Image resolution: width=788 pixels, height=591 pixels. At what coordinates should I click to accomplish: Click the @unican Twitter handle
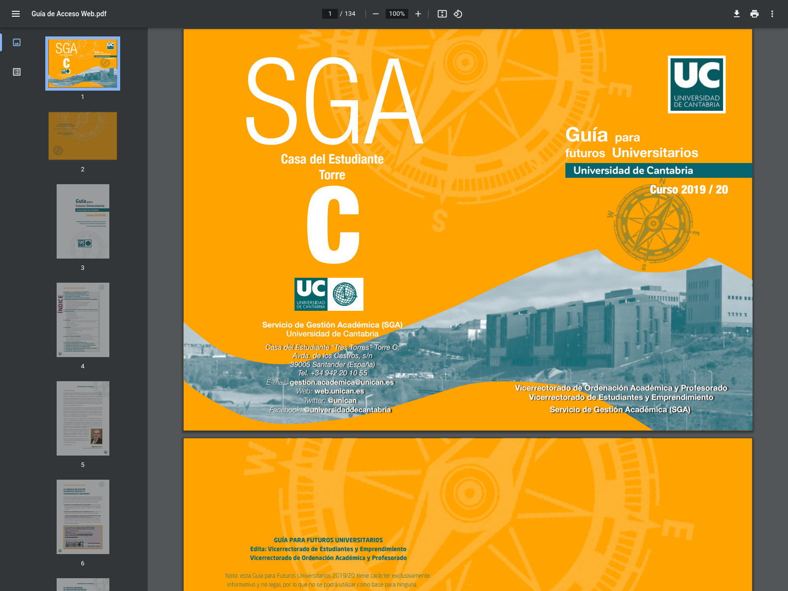[x=342, y=400]
